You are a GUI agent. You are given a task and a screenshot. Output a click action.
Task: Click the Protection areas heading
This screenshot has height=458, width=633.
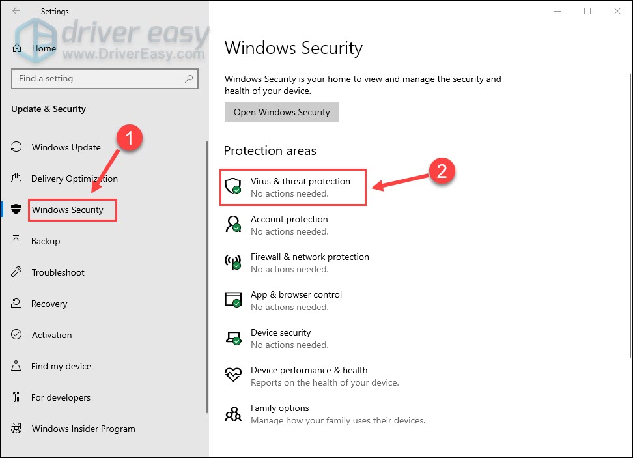[270, 150]
